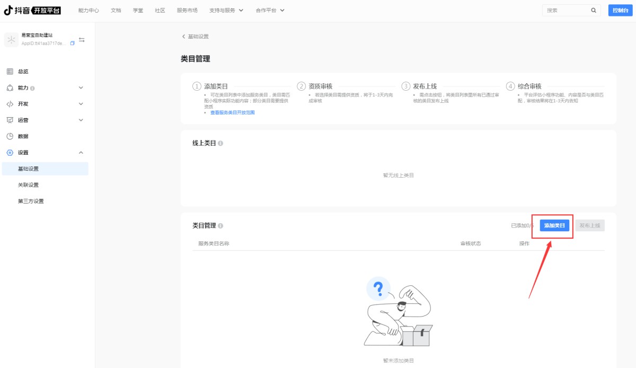636x368 pixels.
Task: Click the info icon beside 类目管理 section title
Action: point(220,225)
